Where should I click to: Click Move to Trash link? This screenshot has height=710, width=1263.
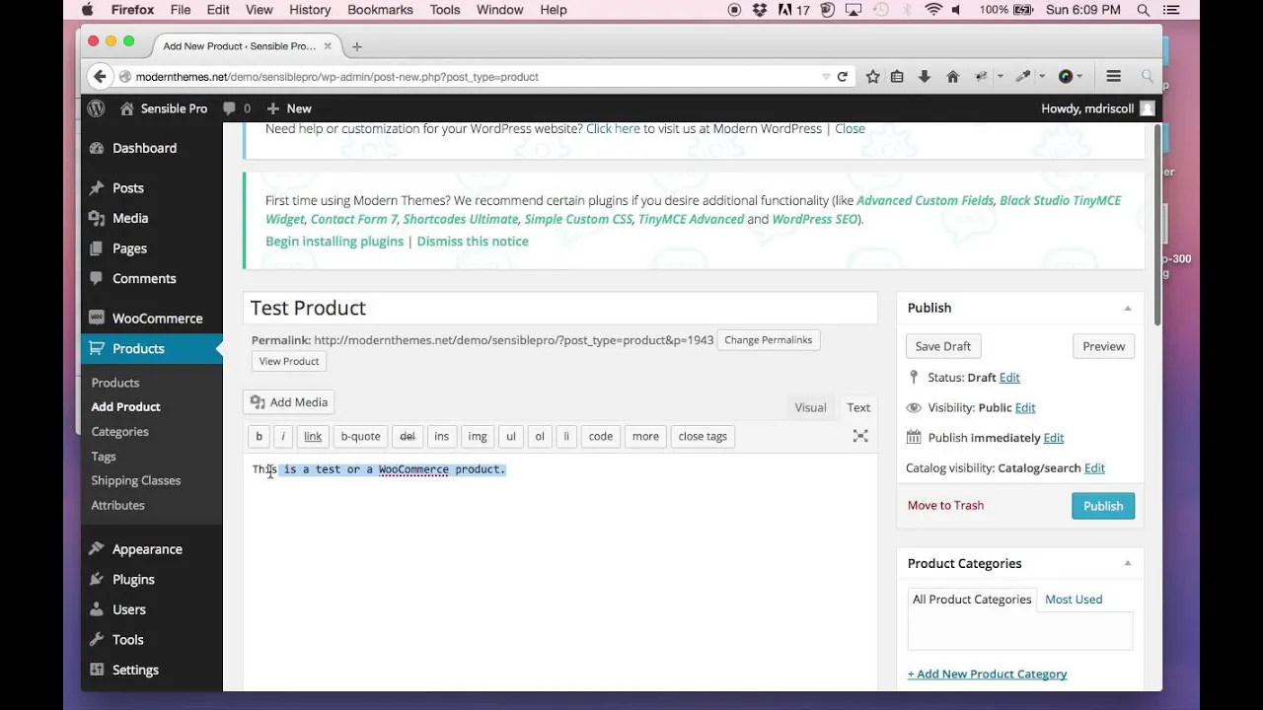945,505
